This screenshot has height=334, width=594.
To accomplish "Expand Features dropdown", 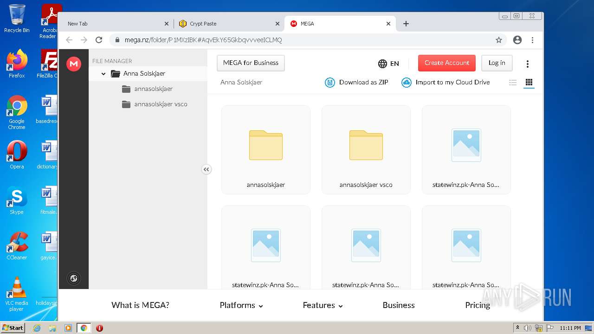I will (x=323, y=305).
